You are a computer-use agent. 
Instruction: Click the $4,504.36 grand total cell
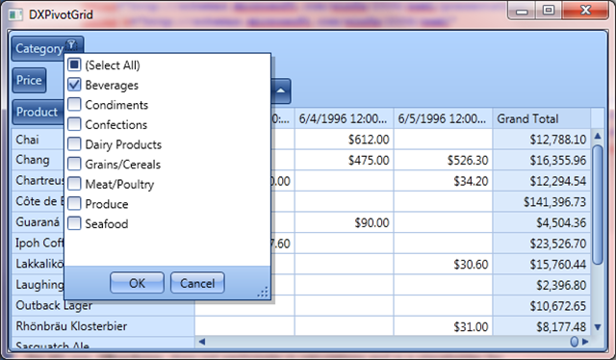(x=542, y=222)
